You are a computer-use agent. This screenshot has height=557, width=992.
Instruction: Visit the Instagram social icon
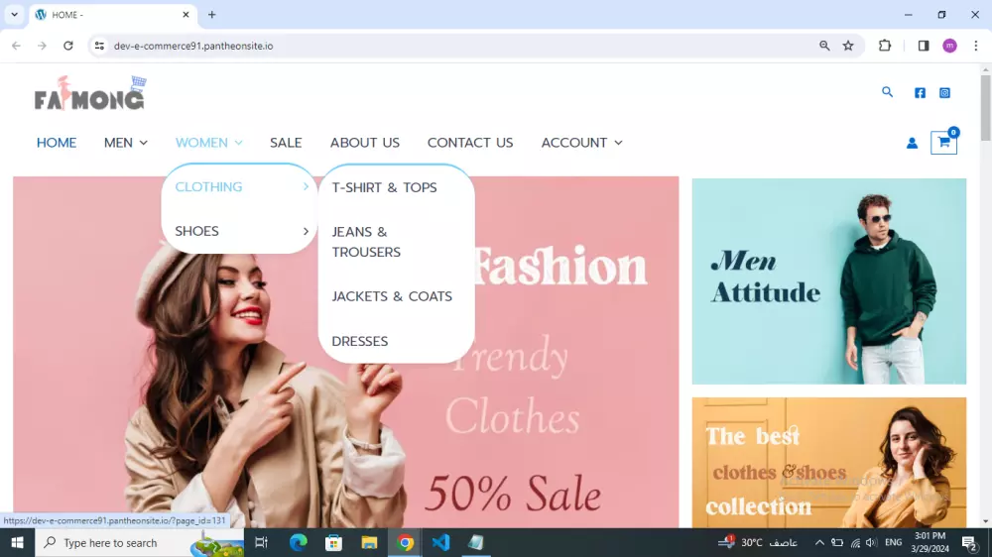pos(944,93)
